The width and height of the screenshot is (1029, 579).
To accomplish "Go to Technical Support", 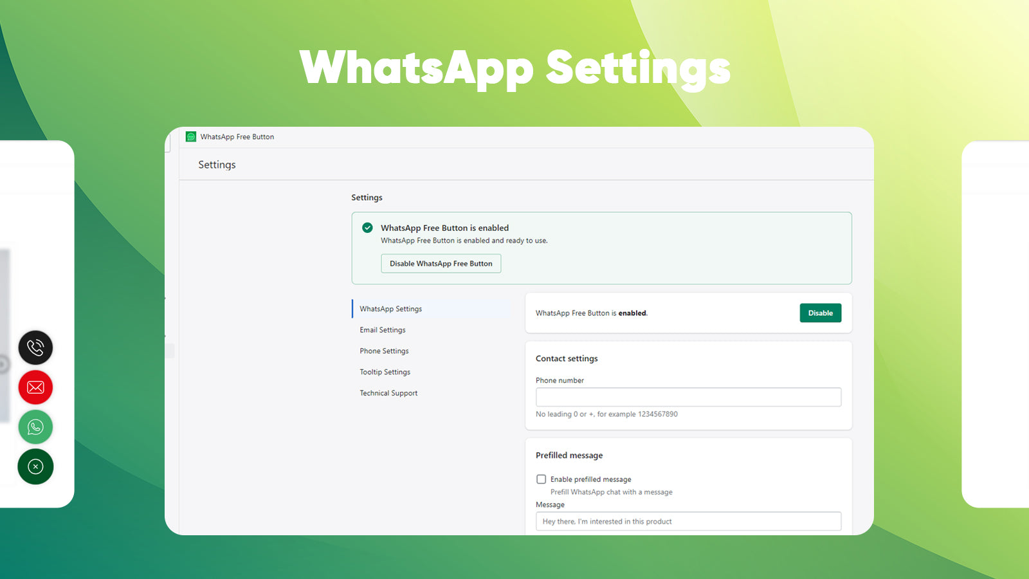I will pos(388,392).
